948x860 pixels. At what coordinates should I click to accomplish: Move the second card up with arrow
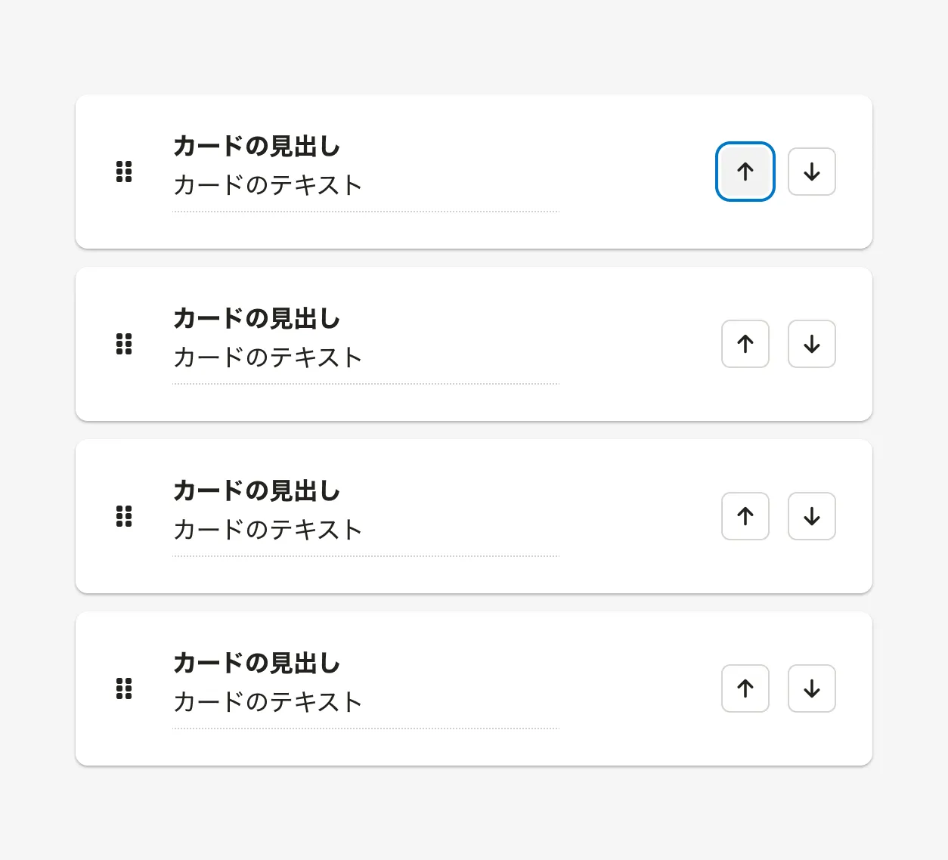[745, 344]
